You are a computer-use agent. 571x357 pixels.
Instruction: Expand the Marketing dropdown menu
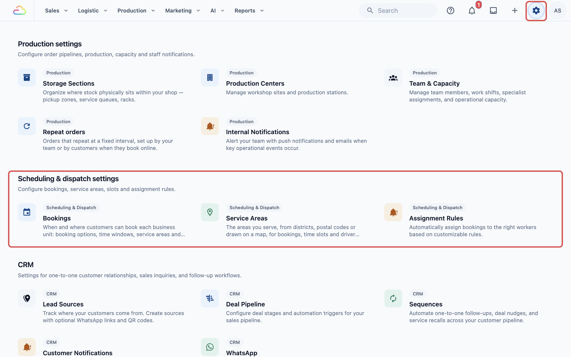point(183,11)
